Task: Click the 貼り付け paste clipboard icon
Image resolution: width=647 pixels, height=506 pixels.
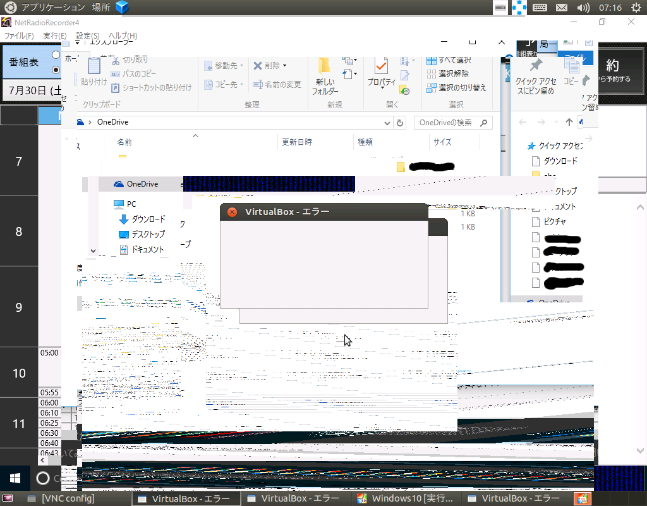Action: click(94, 66)
